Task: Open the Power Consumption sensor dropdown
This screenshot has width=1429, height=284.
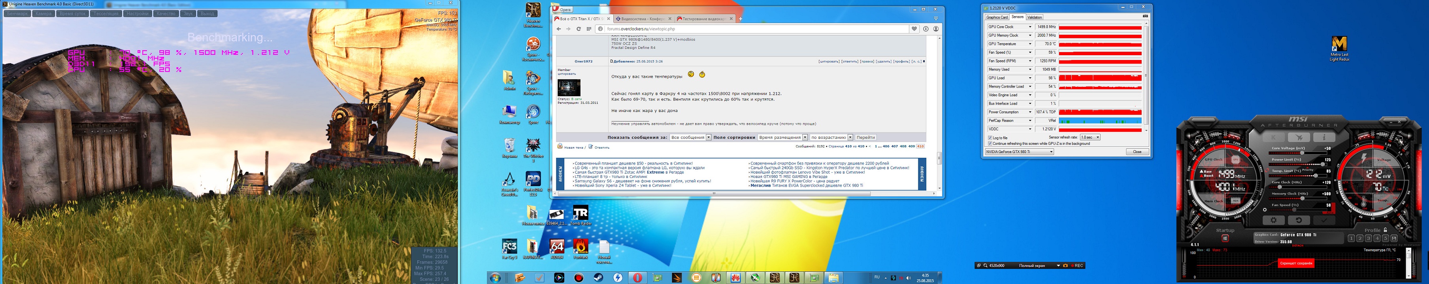Action: [1030, 112]
